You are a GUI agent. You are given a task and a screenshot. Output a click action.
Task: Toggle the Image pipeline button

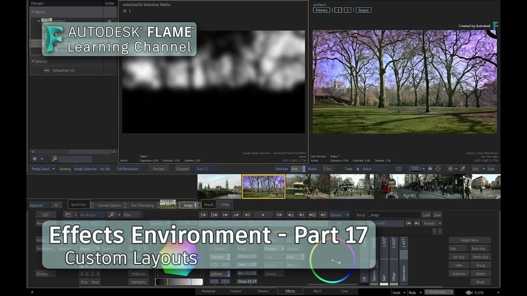coord(188,205)
